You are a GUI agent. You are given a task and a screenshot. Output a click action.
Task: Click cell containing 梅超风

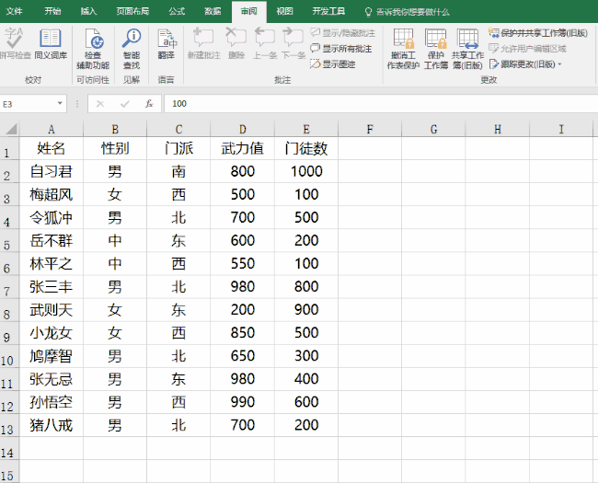point(52,194)
